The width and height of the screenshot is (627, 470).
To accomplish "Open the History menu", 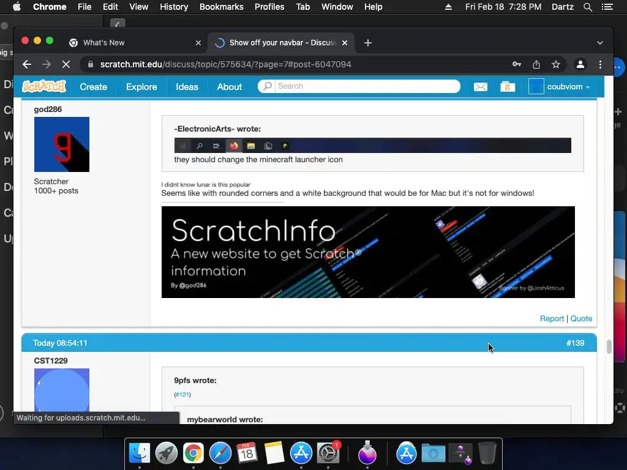I will (173, 7).
